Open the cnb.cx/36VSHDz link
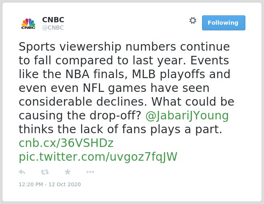 [x=66, y=143]
